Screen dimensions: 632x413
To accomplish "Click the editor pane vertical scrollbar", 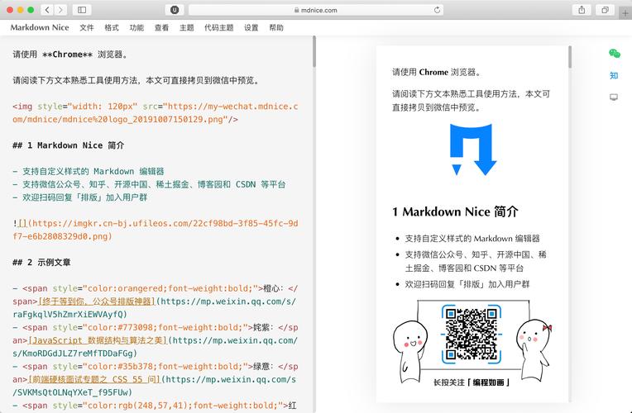I will (x=314, y=52).
